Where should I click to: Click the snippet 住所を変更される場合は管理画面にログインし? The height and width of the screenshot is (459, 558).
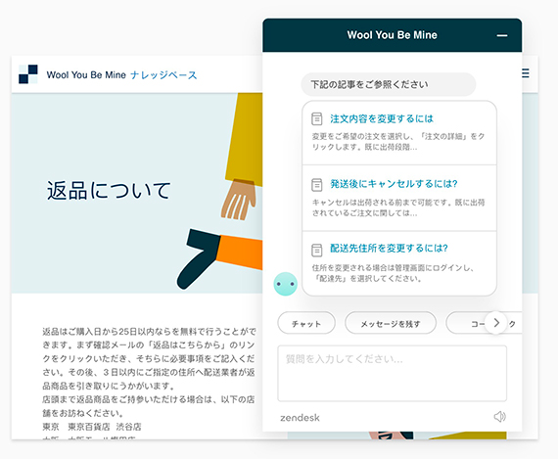(393, 273)
